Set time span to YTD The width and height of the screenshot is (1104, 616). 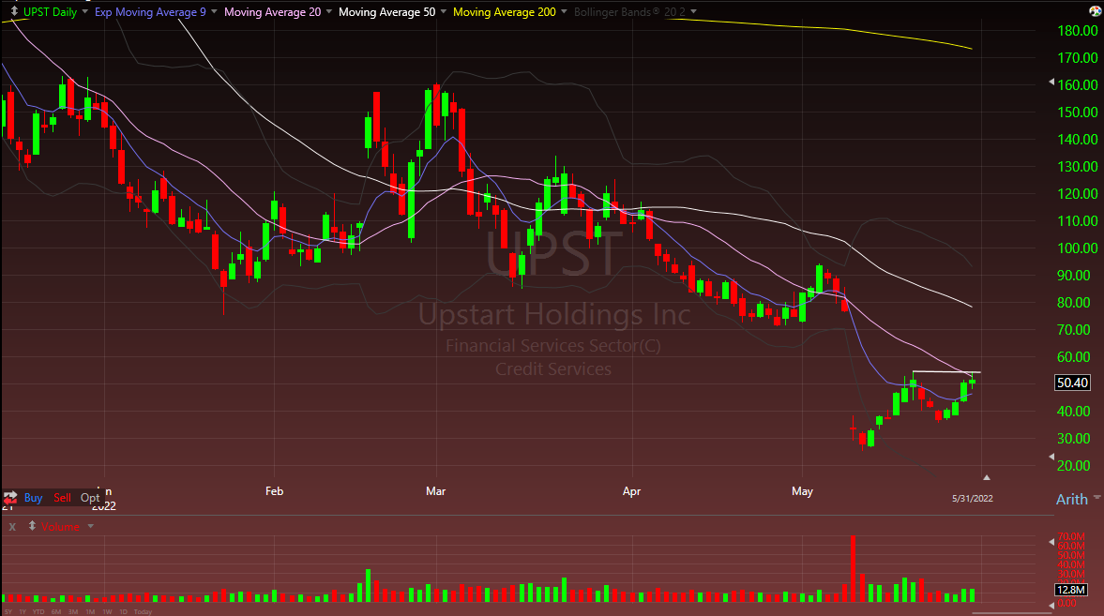coord(38,611)
